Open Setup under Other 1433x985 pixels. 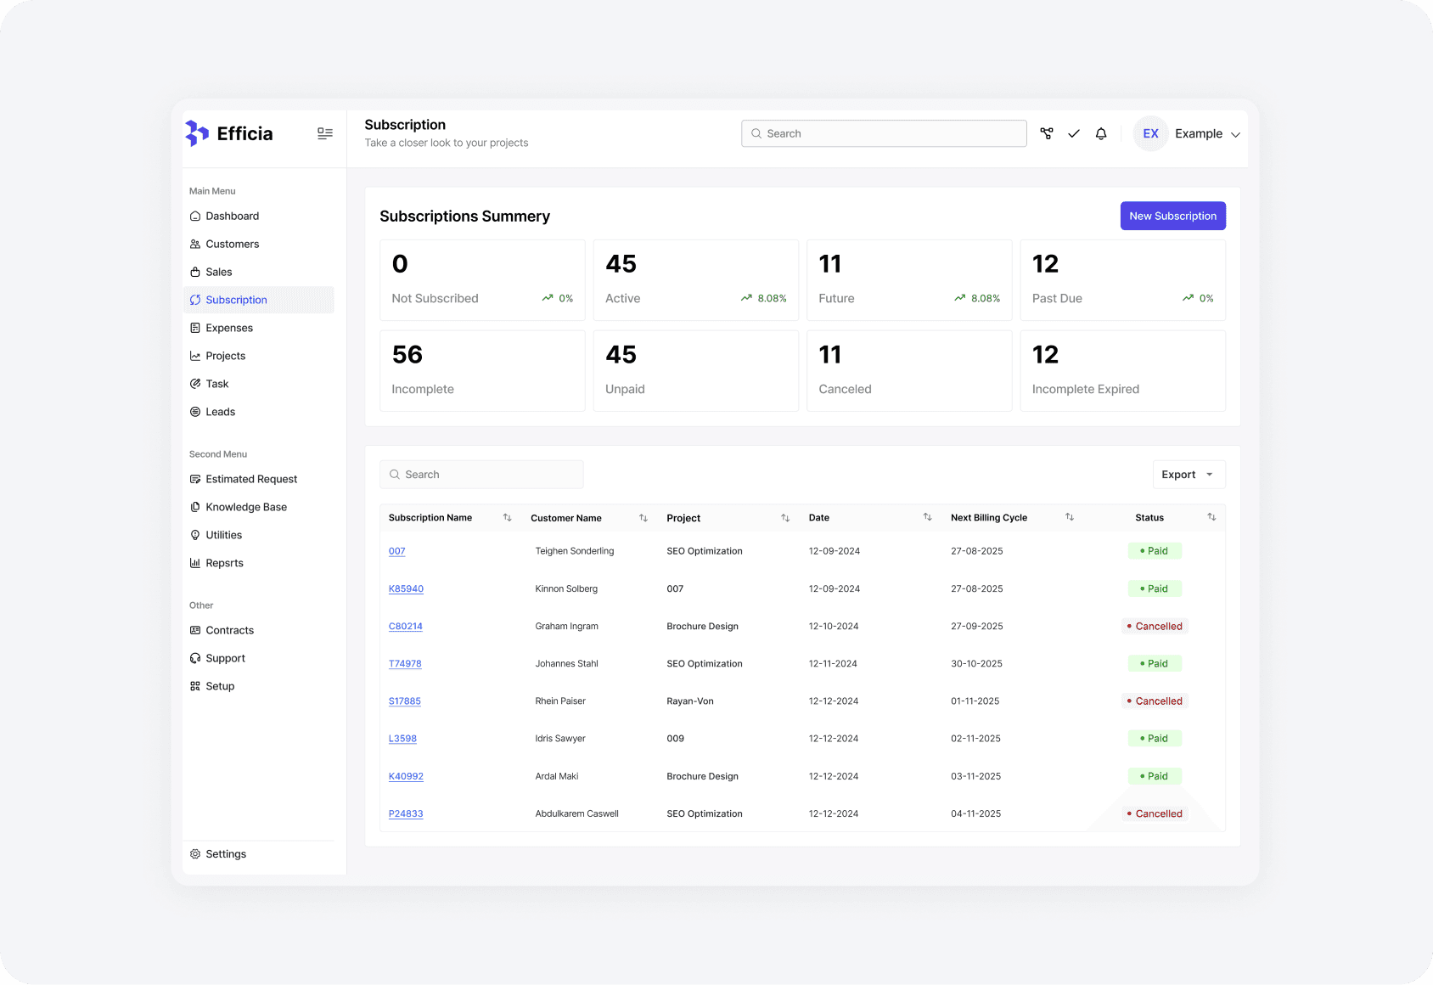click(258, 686)
